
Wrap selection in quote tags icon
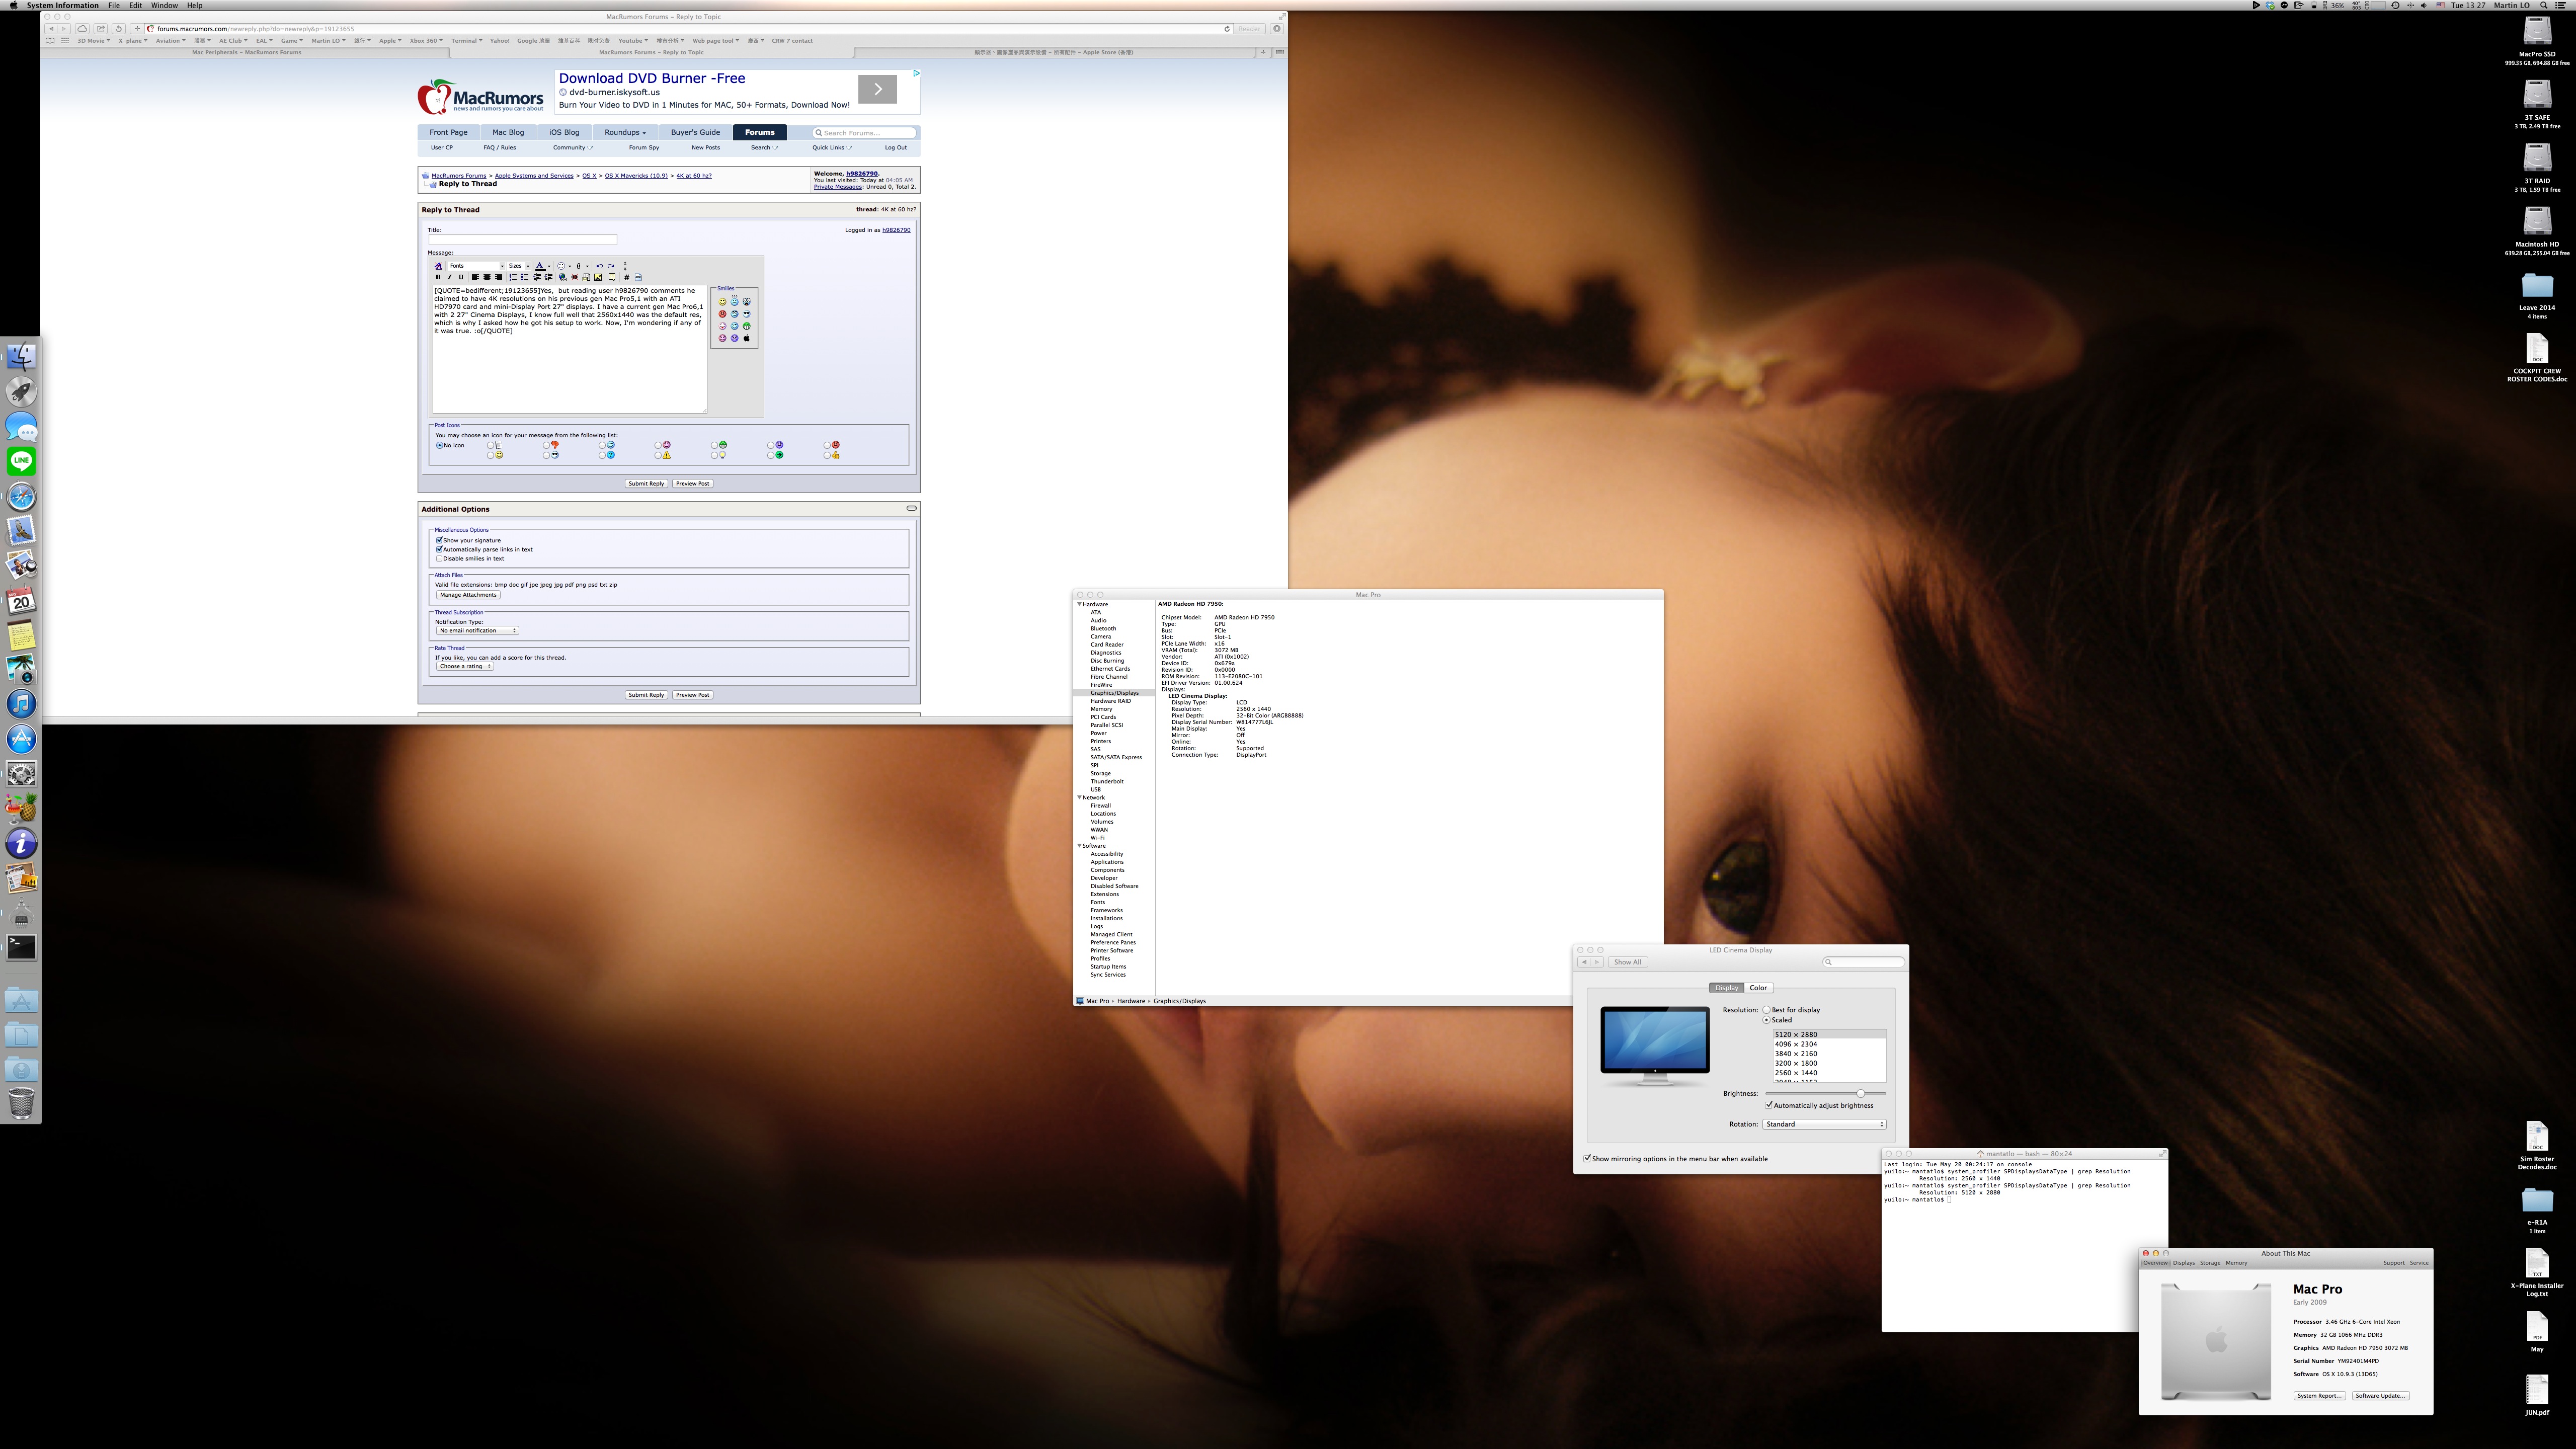612,277
